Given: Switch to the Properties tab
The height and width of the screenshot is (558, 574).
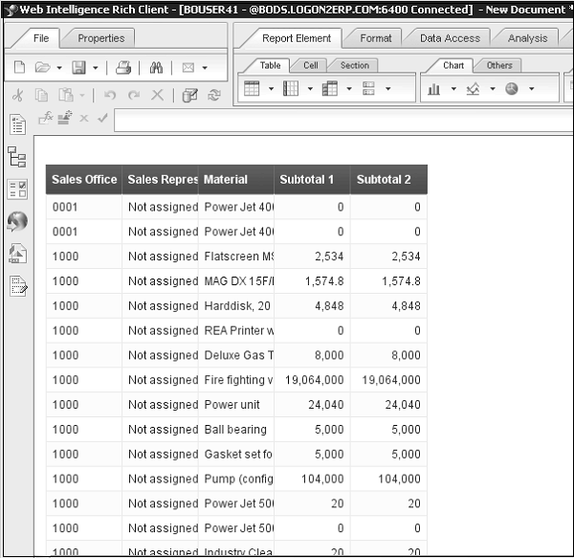Looking at the screenshot, I should (x=100, y=38).
